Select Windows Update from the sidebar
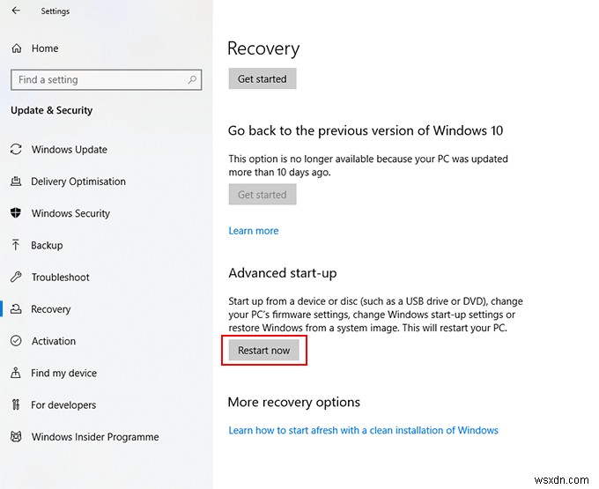Screen dimensions: 599x489 click(x=69, y=150)
